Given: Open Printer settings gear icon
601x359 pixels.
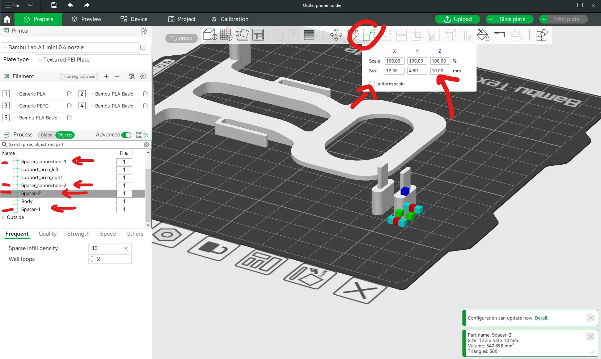Looking at the screenshot, I should coord(144,31).
